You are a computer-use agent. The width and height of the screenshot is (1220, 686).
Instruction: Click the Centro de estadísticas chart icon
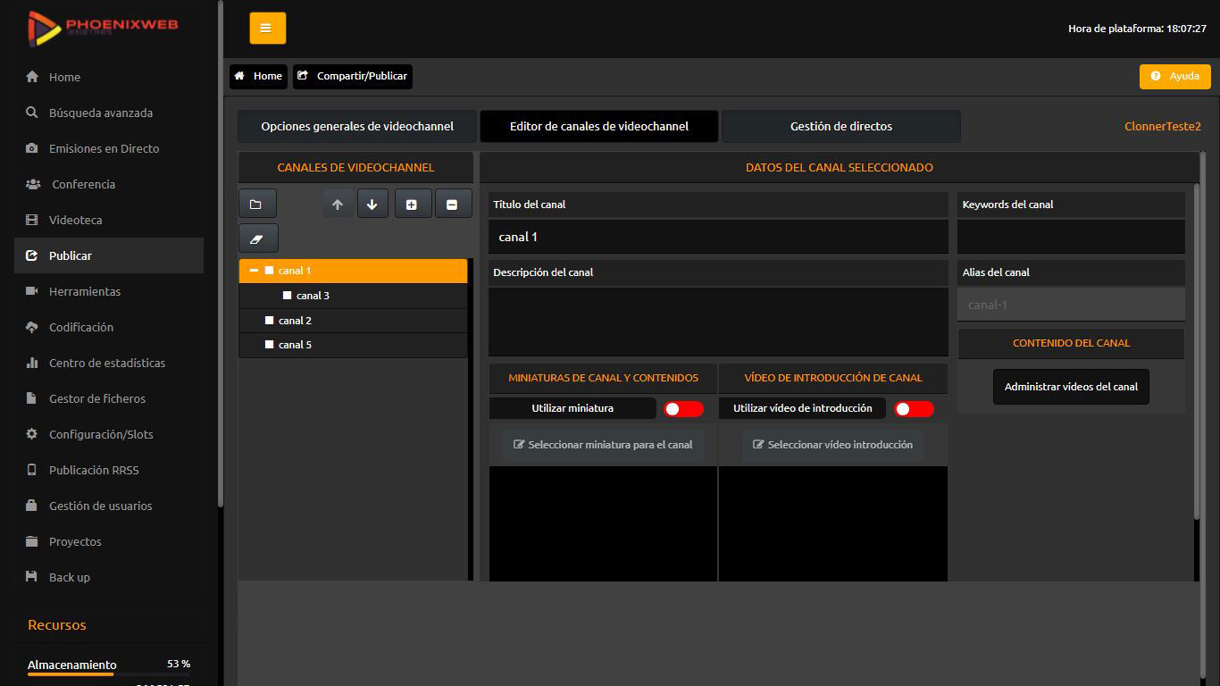(32, 363)
